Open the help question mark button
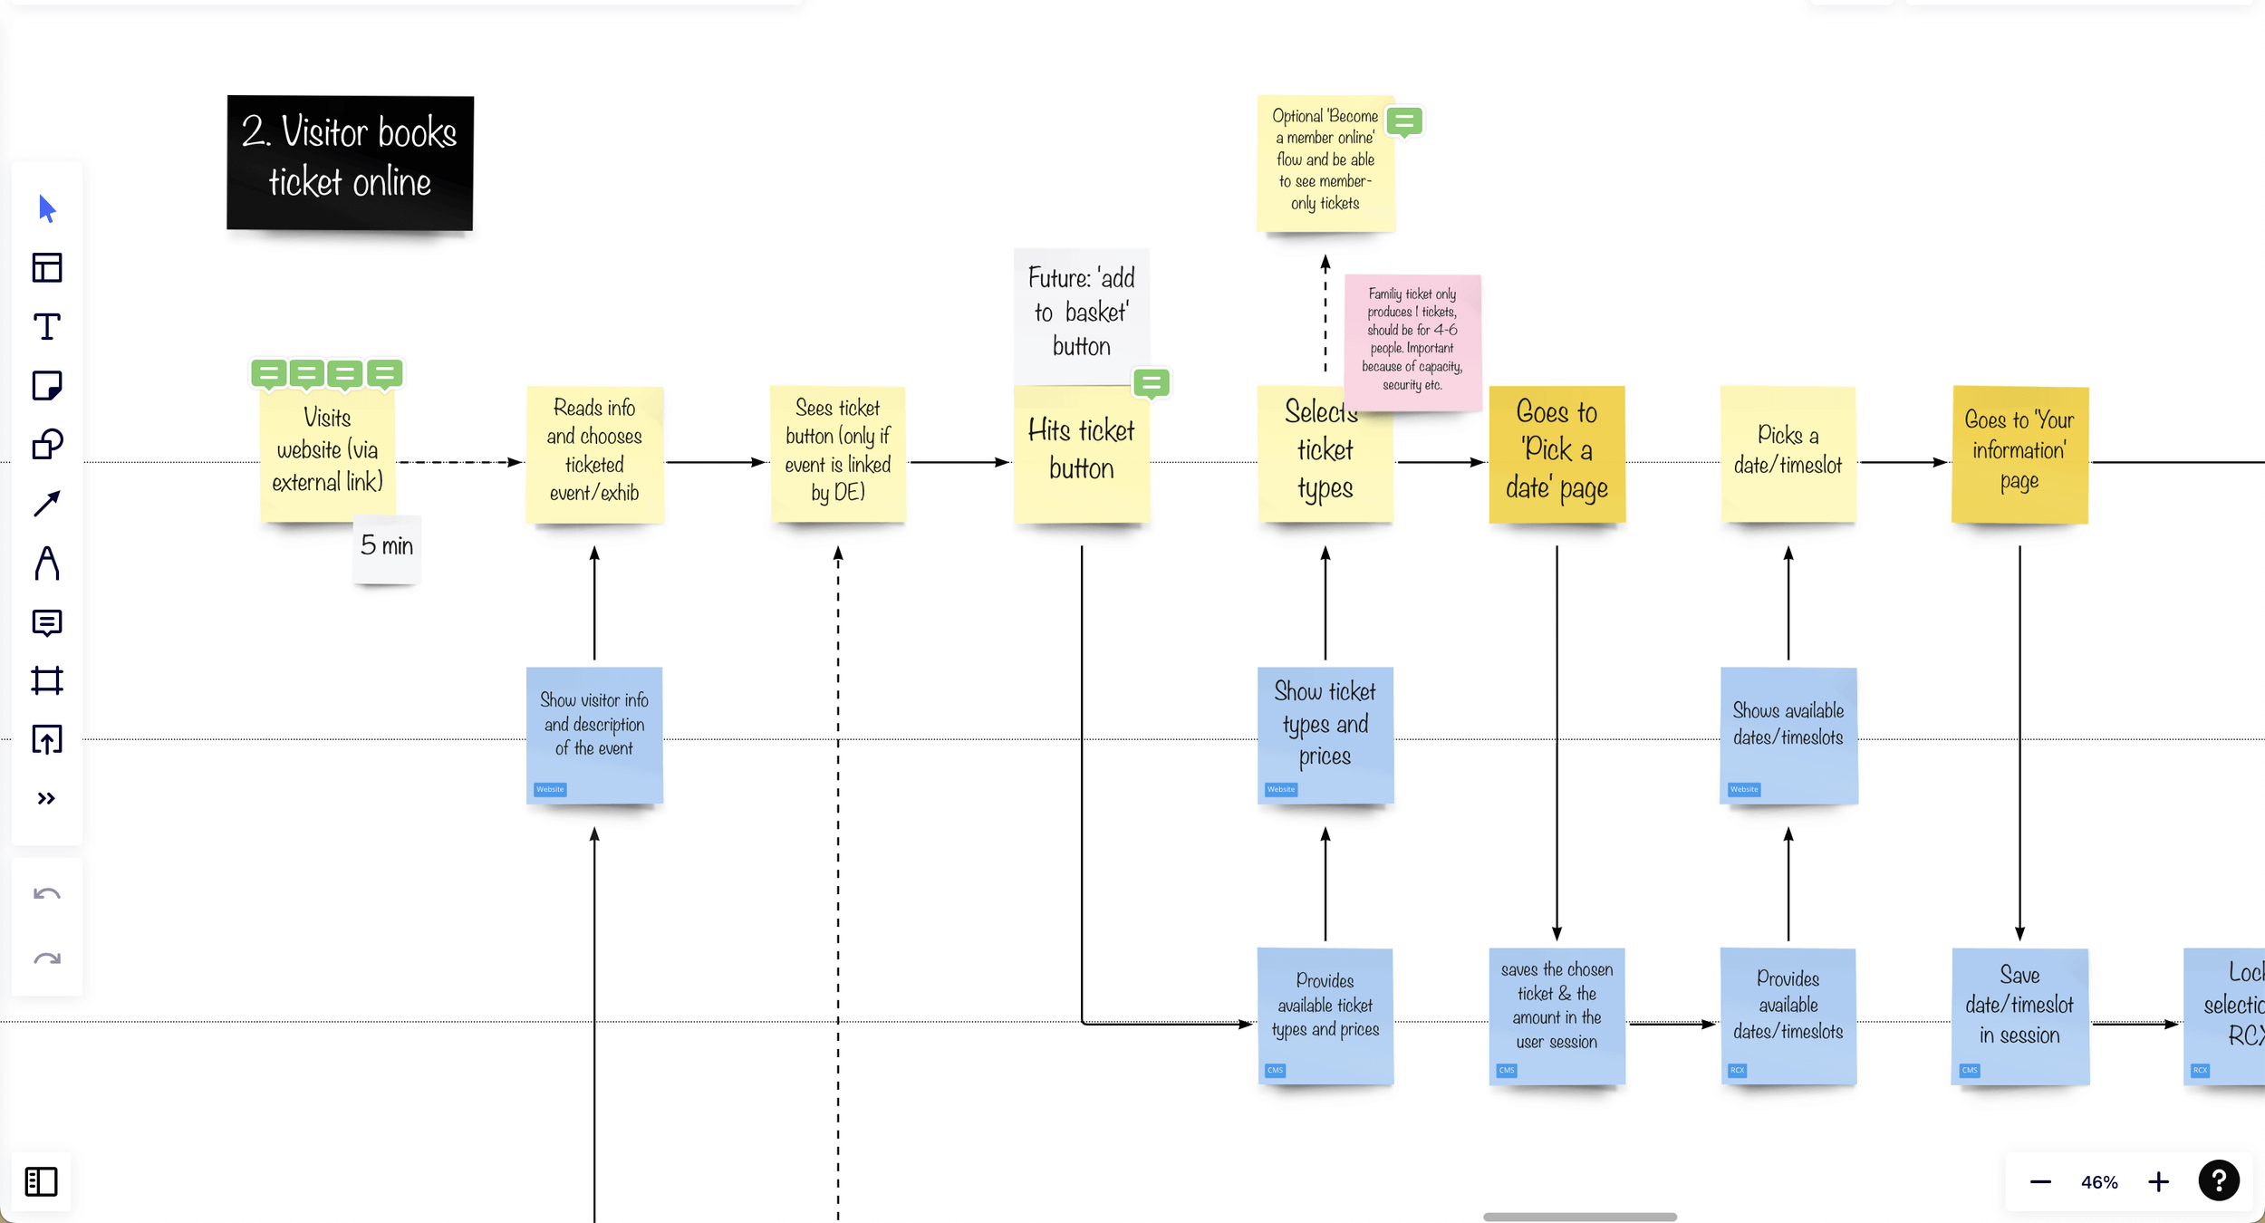 [x=2219, y=1180]
